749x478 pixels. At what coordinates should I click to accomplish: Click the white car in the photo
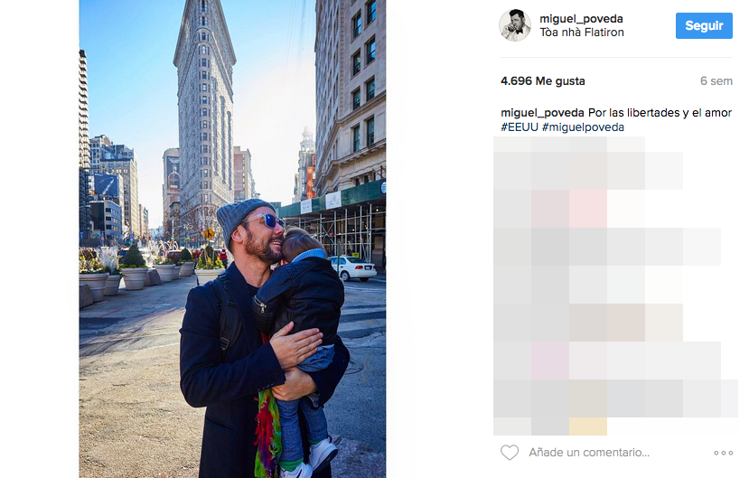(352, 267)
